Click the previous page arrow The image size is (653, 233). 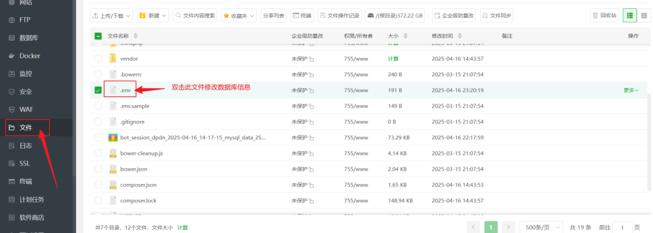(474, 228)
